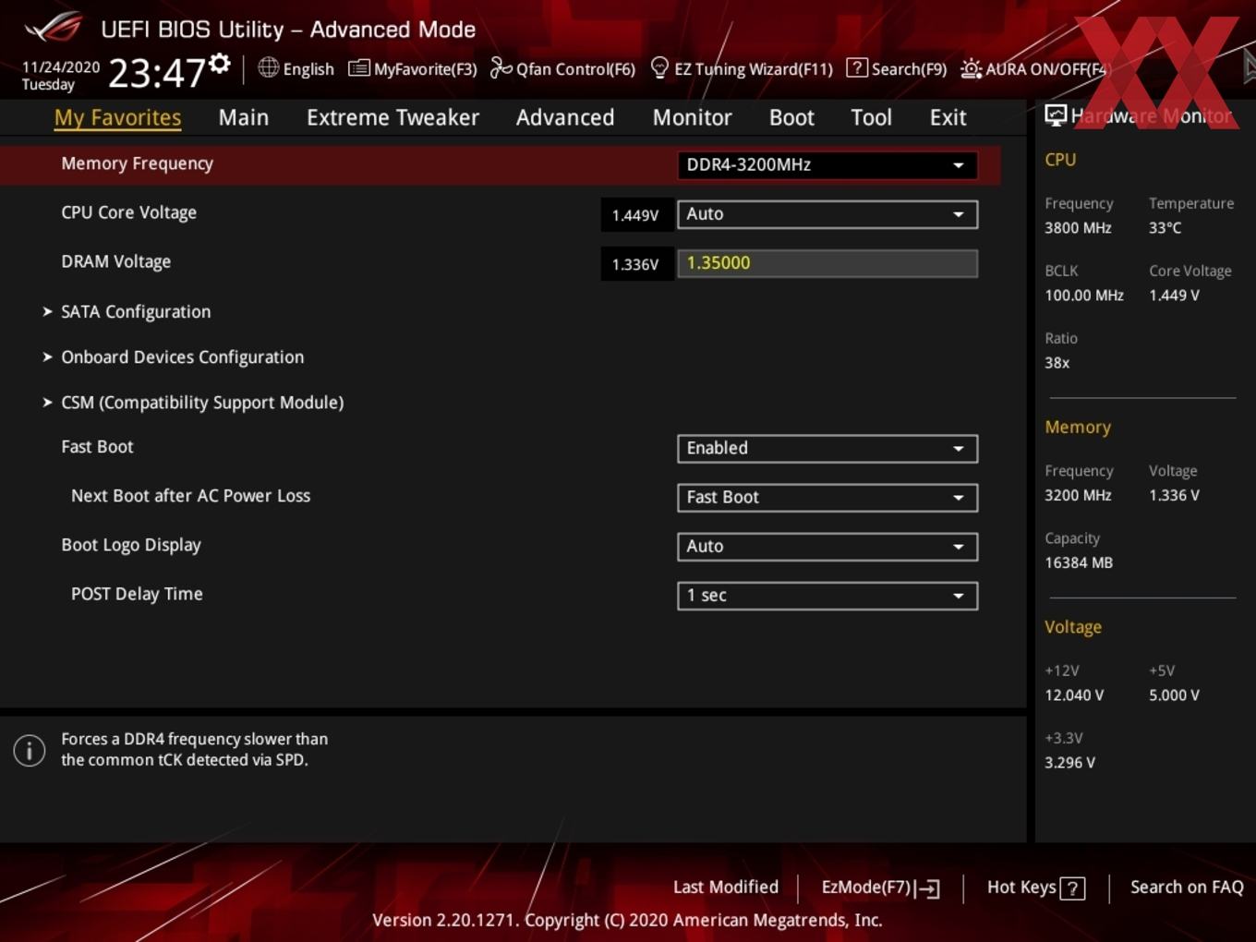
Task: Switch to Main tab
Action: point(244,117)
